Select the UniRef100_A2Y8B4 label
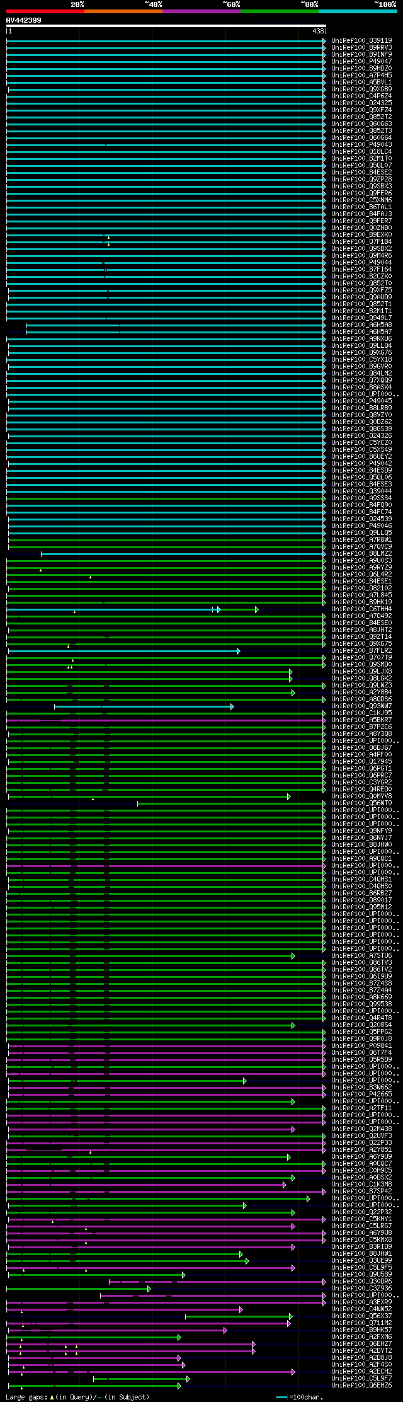 [x=361, y=692]
